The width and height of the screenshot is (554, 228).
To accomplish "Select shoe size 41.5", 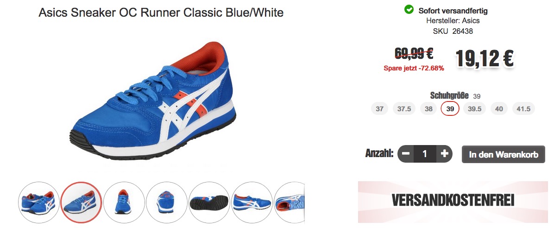I will tap(523, 108).
